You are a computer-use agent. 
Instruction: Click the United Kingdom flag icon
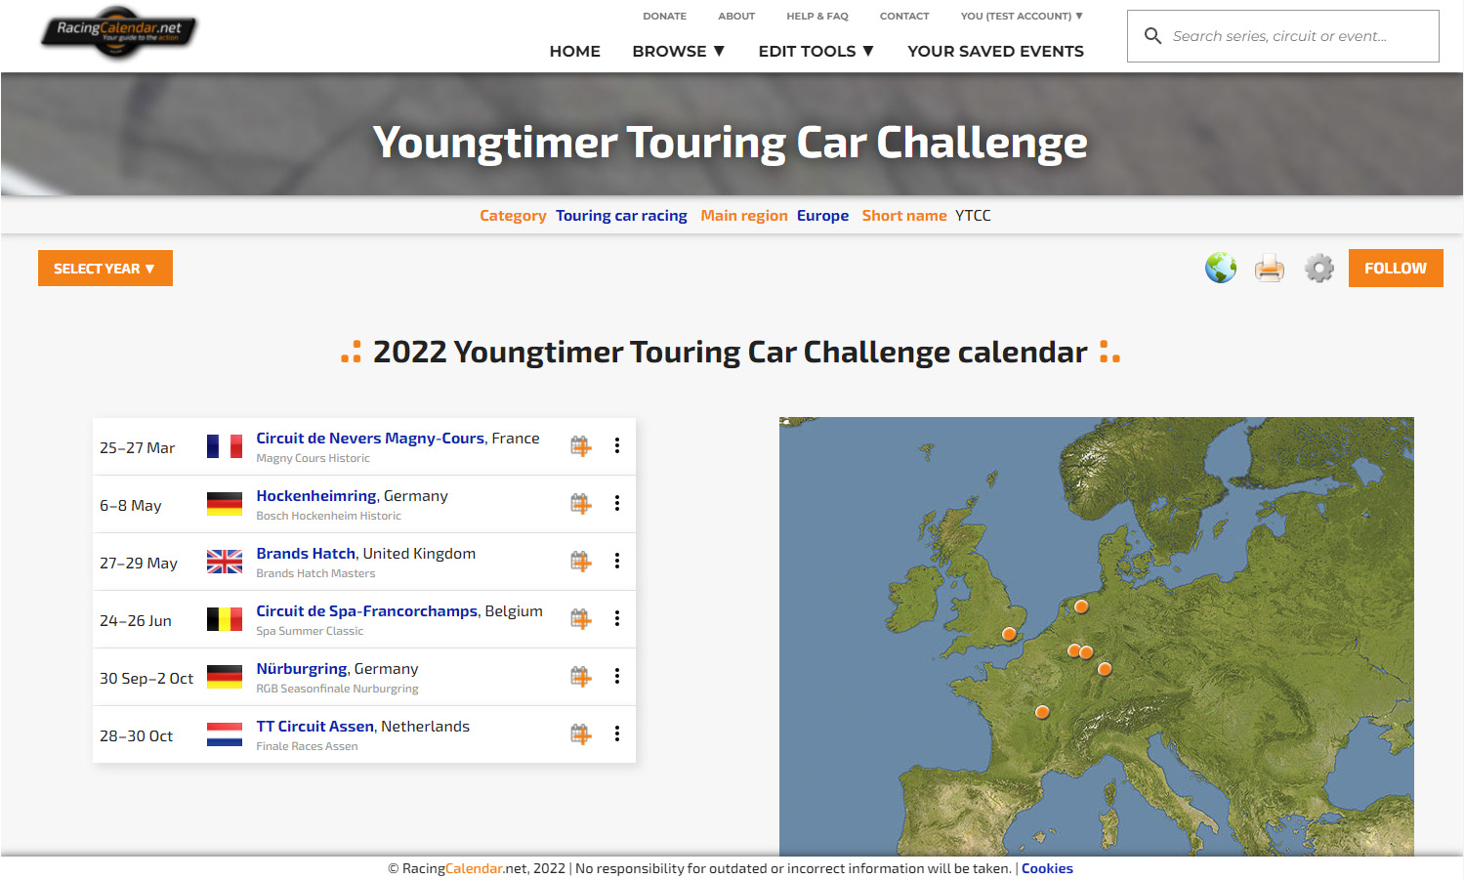click(x=225, y=562)
